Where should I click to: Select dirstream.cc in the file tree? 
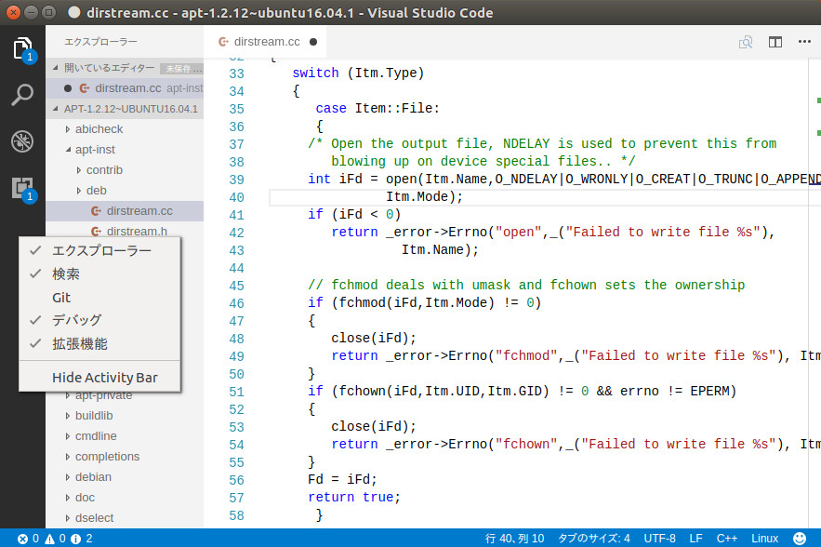click(x=125, y=211)
